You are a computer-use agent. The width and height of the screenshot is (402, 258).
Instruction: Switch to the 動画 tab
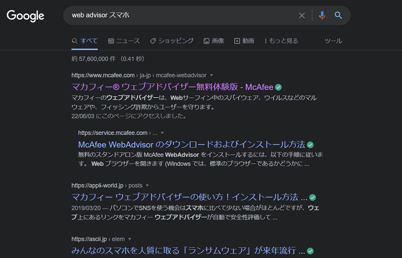pyautogui.click(x=244, y=41)
